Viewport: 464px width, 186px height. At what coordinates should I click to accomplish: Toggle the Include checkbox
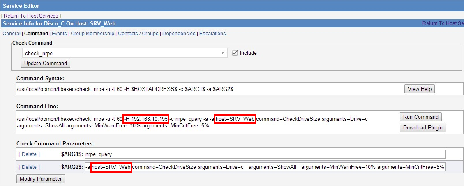click(x=235, y=53)
